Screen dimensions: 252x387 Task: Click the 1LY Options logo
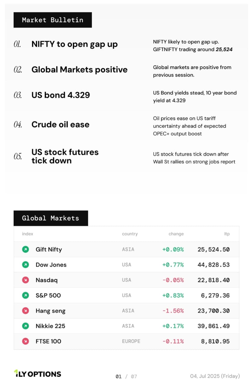click(38, 374)
